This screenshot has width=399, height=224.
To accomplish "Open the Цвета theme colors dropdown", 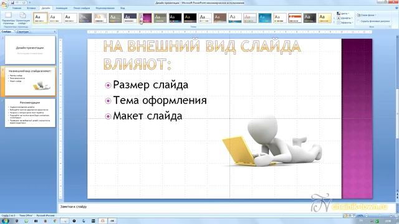I will tap(344, 14).
